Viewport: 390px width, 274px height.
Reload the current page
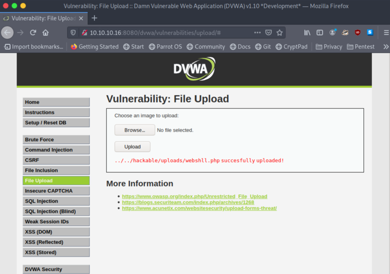click(x=33, y=32)
